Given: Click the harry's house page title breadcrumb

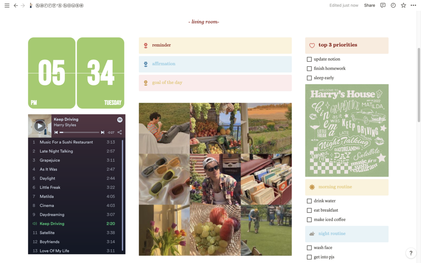Looking at the screenshot, I should tap(59, 5).
